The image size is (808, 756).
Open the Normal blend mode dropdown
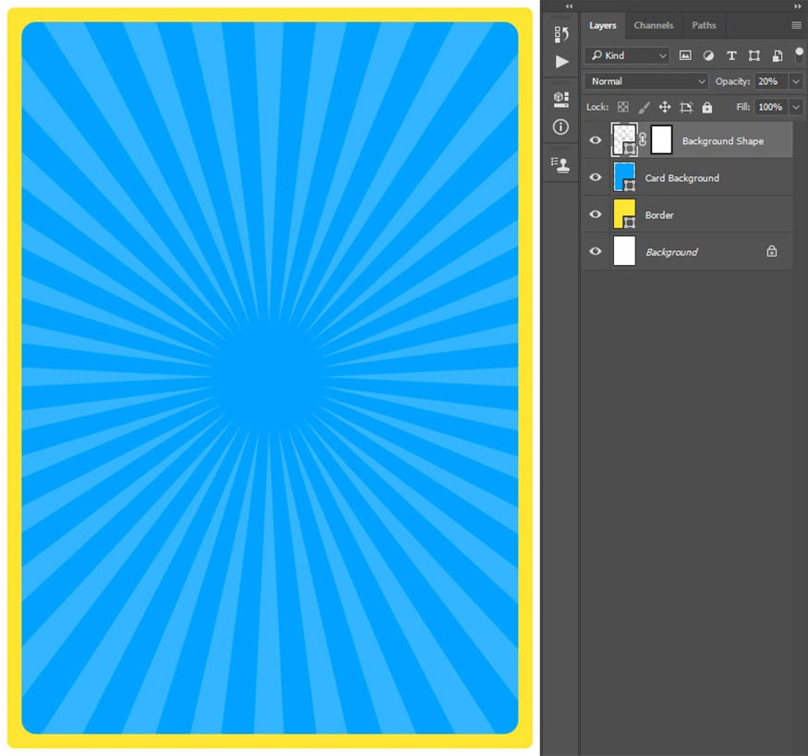[645, 81]
